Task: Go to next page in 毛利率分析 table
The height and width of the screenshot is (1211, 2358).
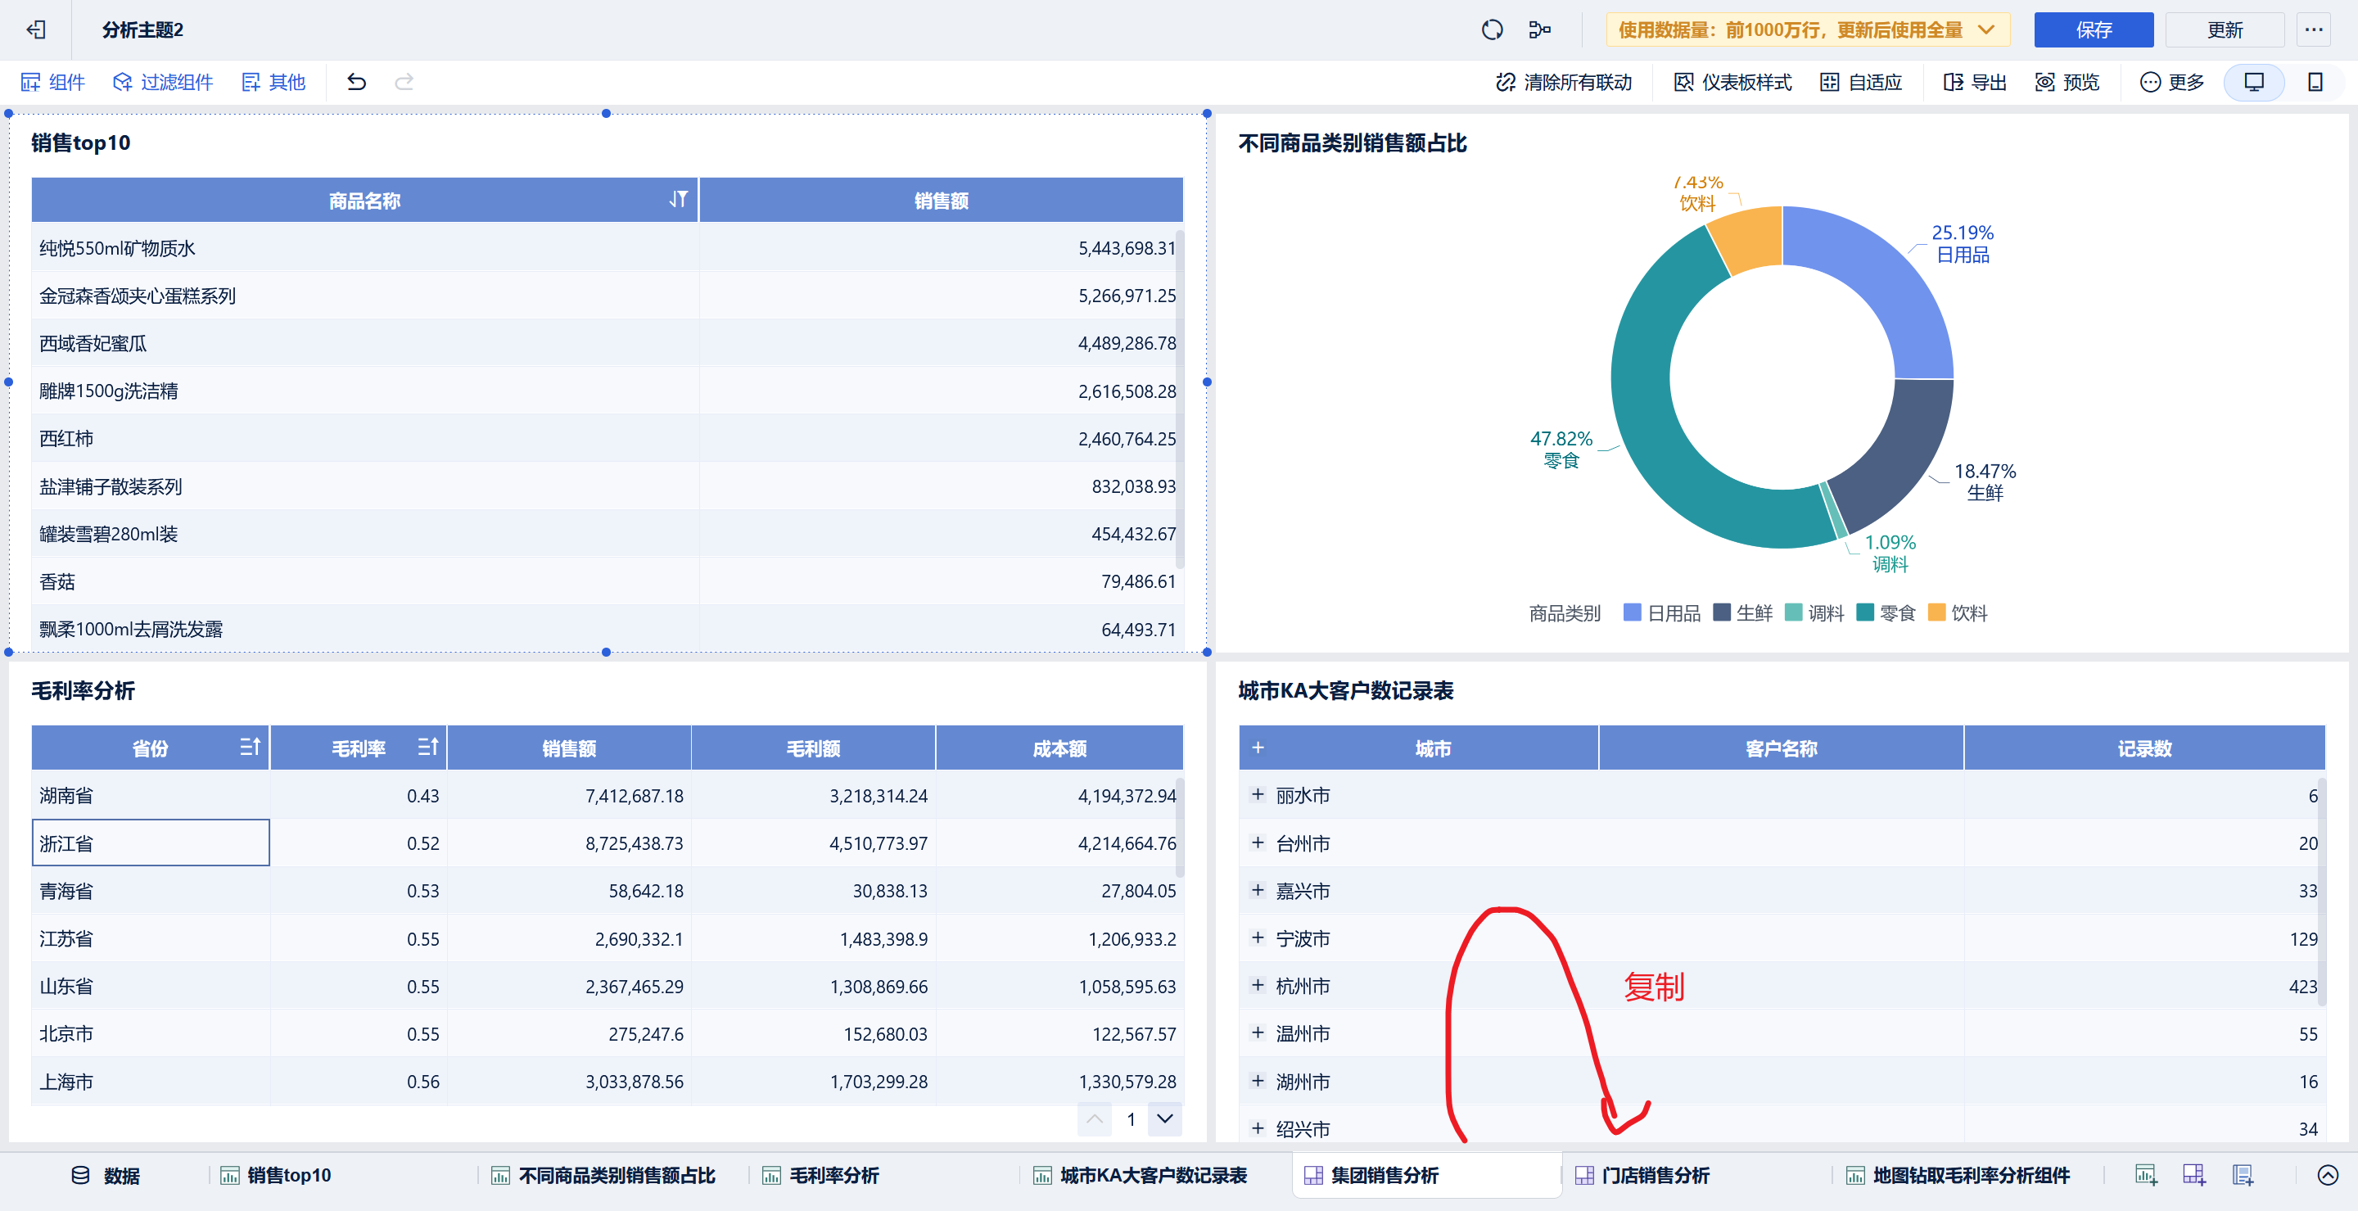Action: (x=1164, y=1118)
